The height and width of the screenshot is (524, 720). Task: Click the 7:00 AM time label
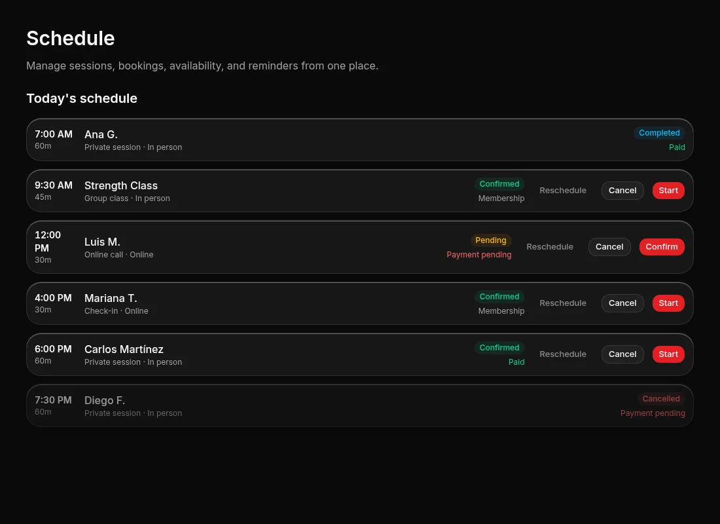[x=54, y=134]
